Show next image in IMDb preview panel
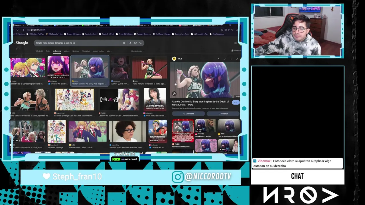 (225, 59)
